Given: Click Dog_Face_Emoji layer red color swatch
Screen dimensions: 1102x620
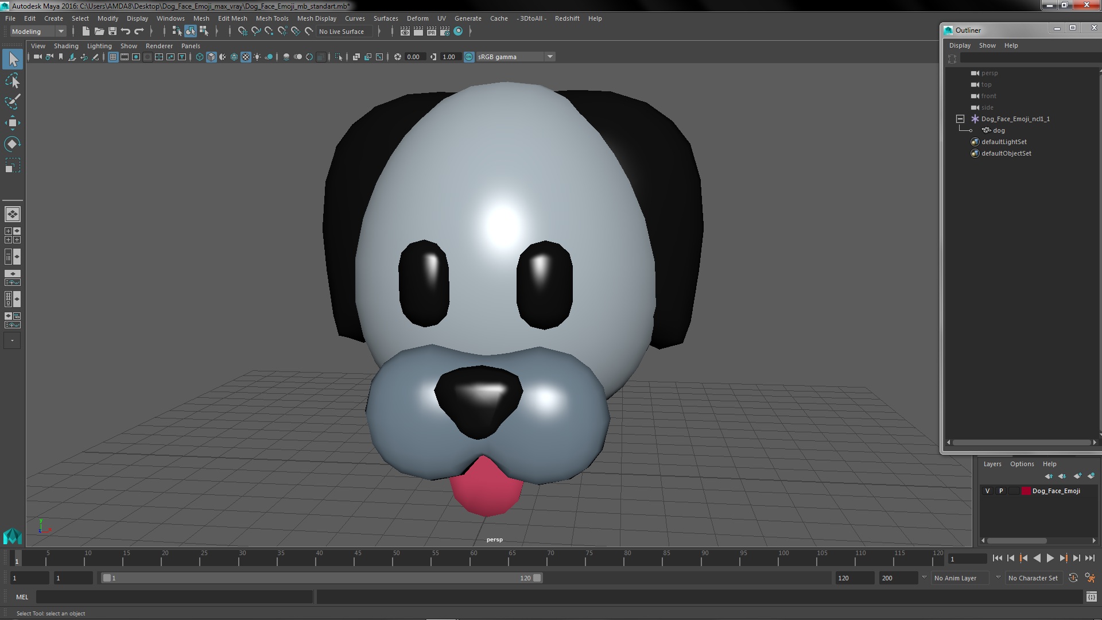Looking at the screenshot, I should click(1026, 491).
